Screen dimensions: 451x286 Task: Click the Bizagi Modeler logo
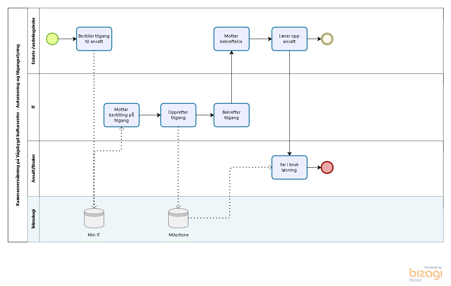click(x=426, y=273)
